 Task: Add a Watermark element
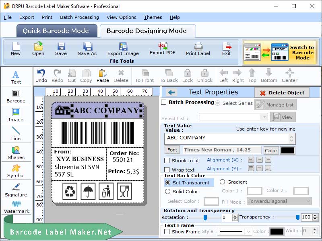(16, 207)
